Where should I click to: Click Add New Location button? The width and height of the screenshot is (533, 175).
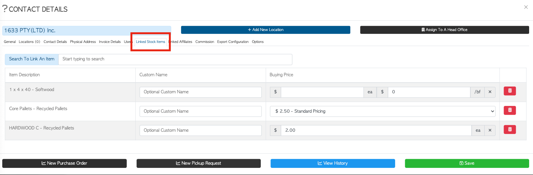point(266,30)
